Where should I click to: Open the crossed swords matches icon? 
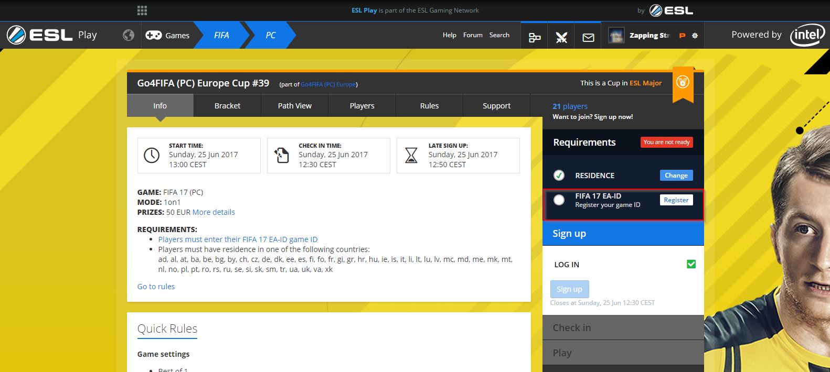click(x=561, y=37)
